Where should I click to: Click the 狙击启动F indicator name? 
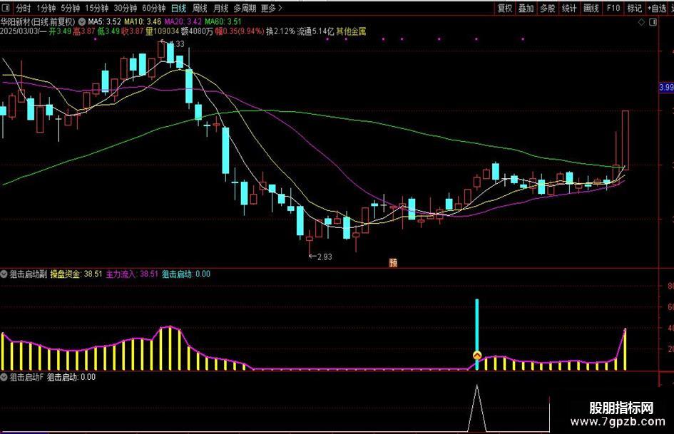26,377
